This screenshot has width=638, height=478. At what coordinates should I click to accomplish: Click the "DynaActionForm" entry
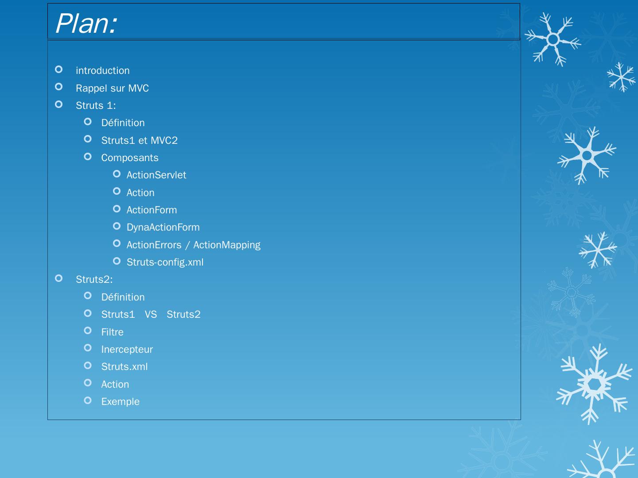click(x=163, y=227)
